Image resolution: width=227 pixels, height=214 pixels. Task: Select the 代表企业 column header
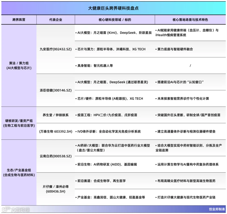(x=55, y=20)
